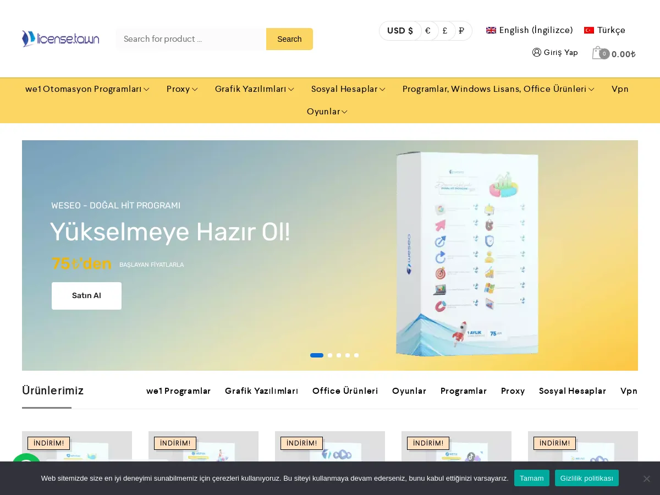Switch currency to Euro €
The image size is (660, 495).
point(428,31)
